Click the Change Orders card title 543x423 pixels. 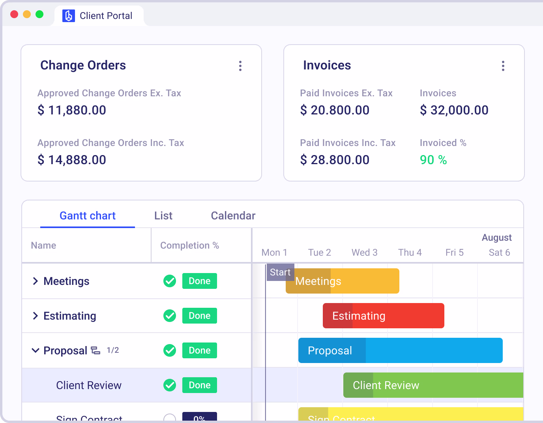click(x=83, y=65)
